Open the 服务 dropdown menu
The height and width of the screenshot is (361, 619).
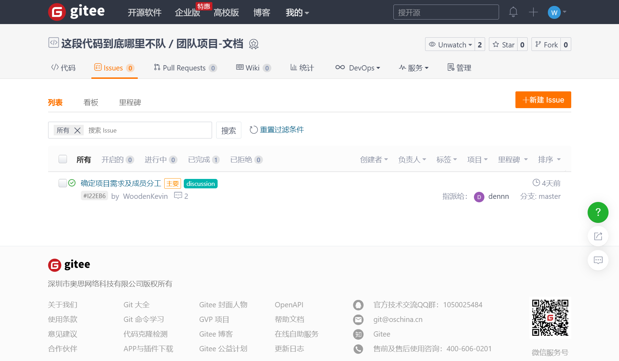[414, 68]
